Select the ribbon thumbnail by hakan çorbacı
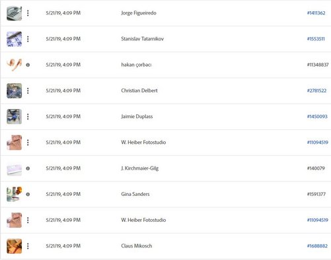The width and height of the screenshot is (331, 260). click(x=15, y=65)
